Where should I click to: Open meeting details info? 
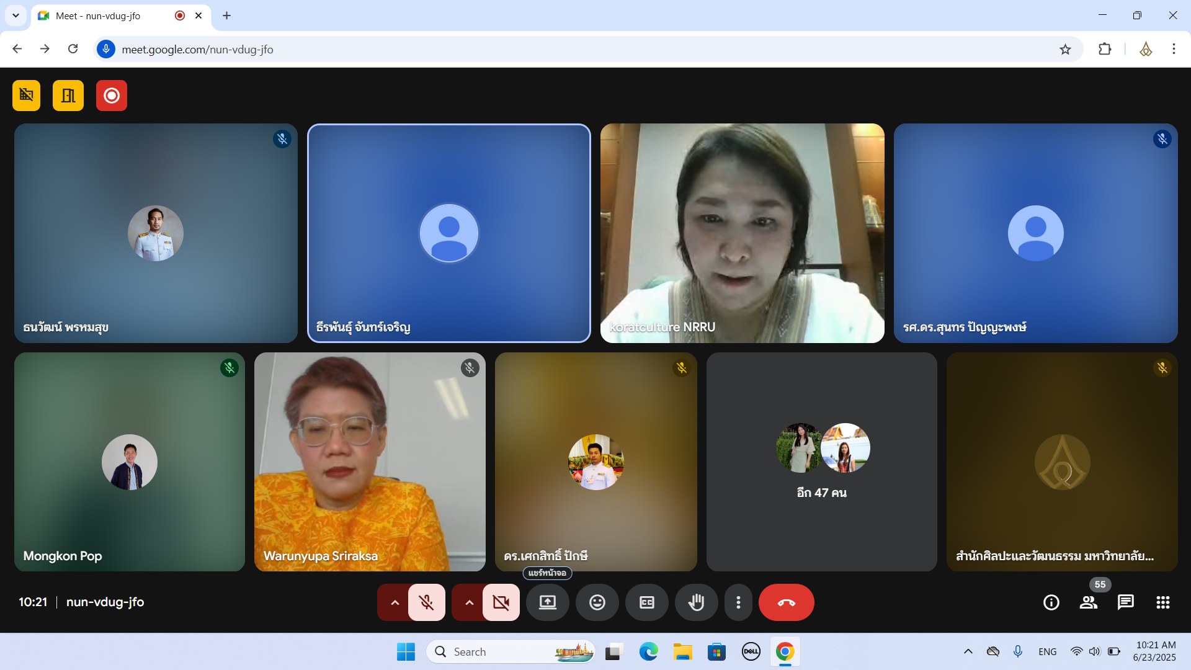tap(1051, 602)
